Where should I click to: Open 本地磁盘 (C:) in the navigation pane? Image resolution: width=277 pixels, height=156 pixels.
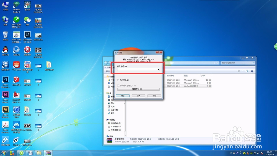pos(115,123)
